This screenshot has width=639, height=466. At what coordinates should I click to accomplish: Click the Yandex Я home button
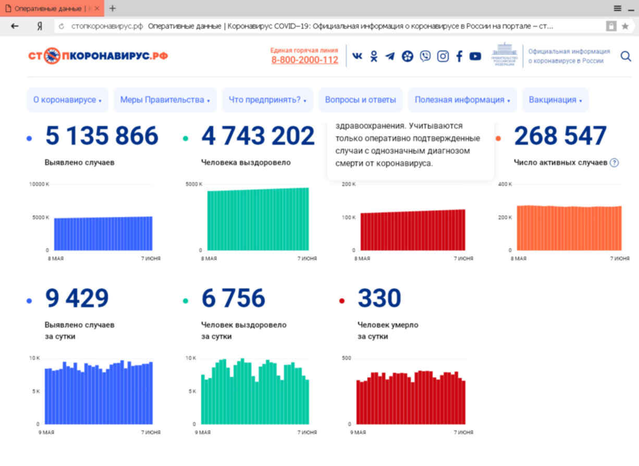click(40, 26)
